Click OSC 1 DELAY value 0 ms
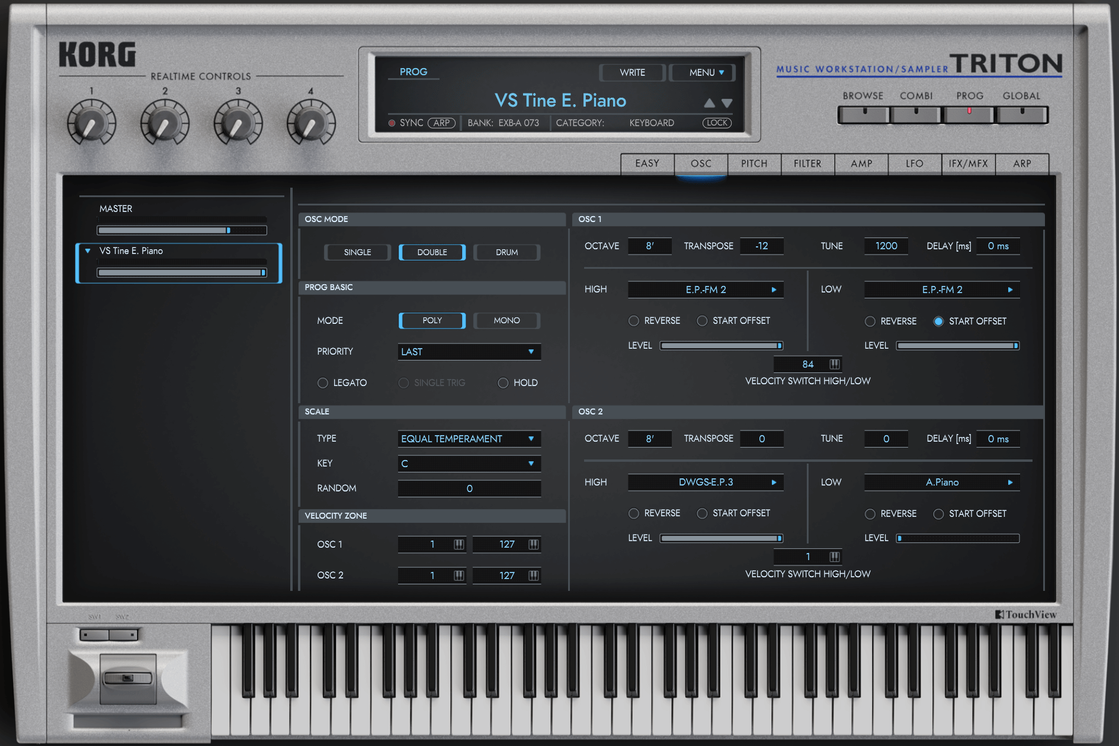Viewport: 1119px width, 746px height. [998, 246]
